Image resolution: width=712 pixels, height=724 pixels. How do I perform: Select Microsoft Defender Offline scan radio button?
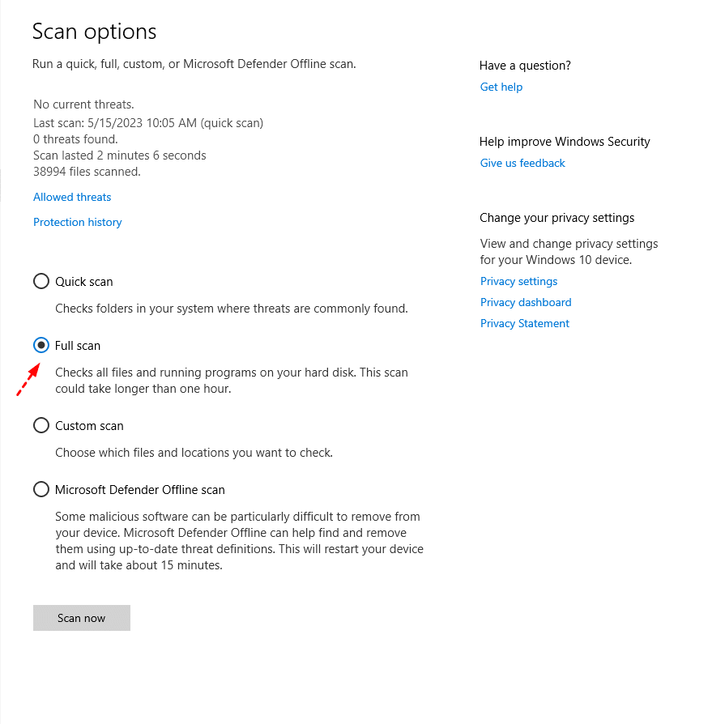pos(41,489)
